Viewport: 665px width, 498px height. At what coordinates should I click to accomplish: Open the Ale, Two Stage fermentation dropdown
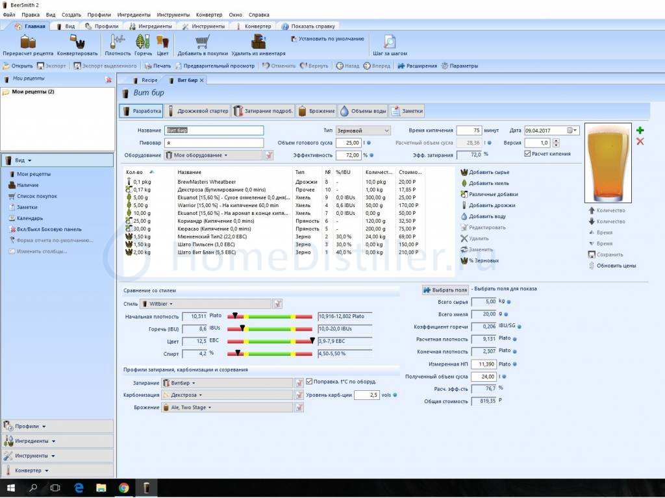point(227,408)
